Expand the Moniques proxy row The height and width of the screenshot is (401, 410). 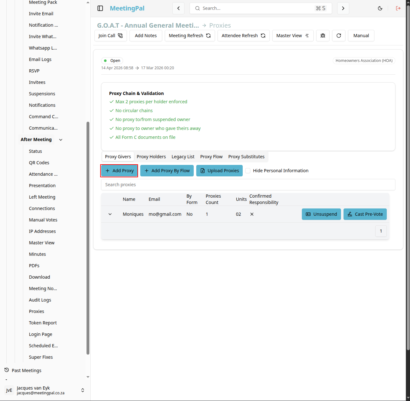click(110, 214)
